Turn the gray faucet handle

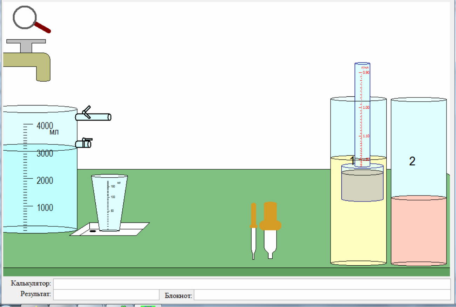point(26,45)
